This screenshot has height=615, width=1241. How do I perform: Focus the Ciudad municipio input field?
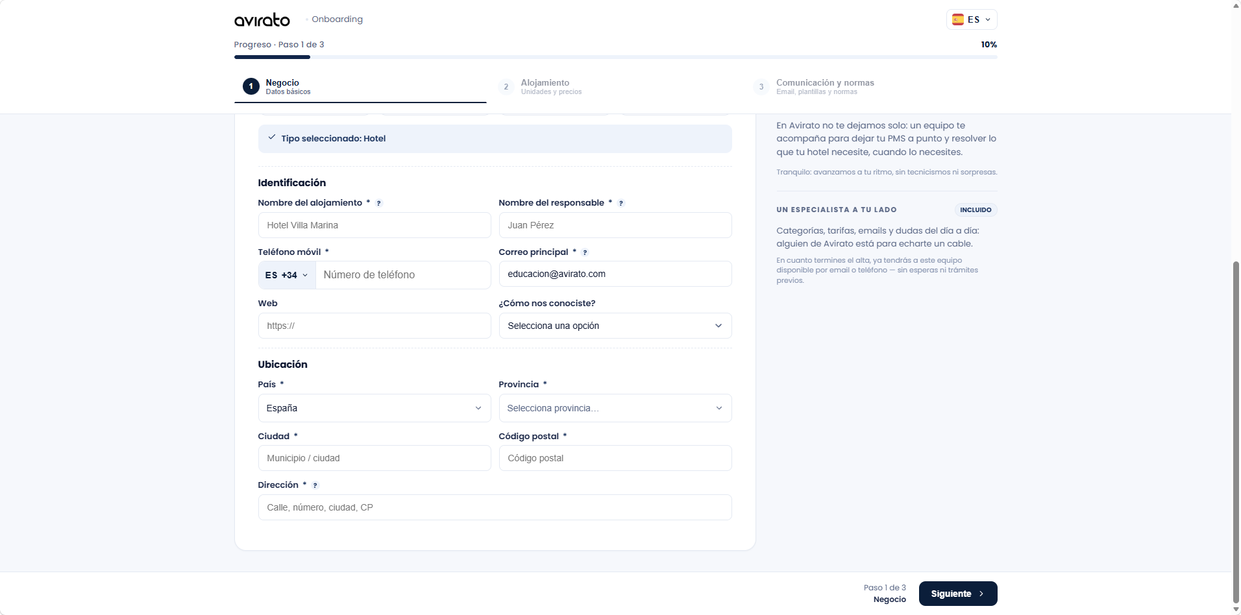[375, 458]
